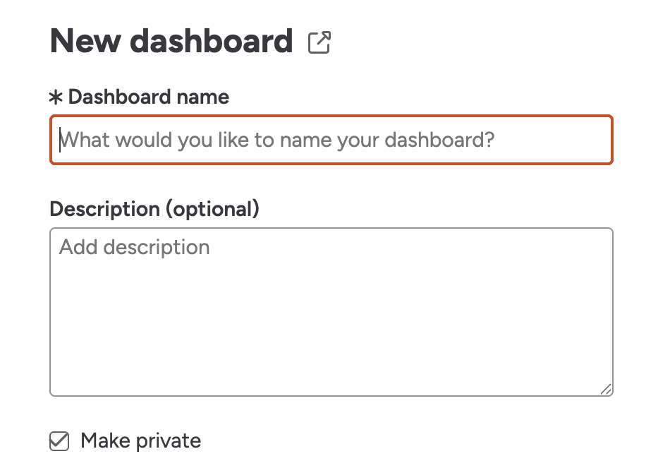Click the required asterisk beside Dashboard name

pyautogui.click(x=56, y=97)
